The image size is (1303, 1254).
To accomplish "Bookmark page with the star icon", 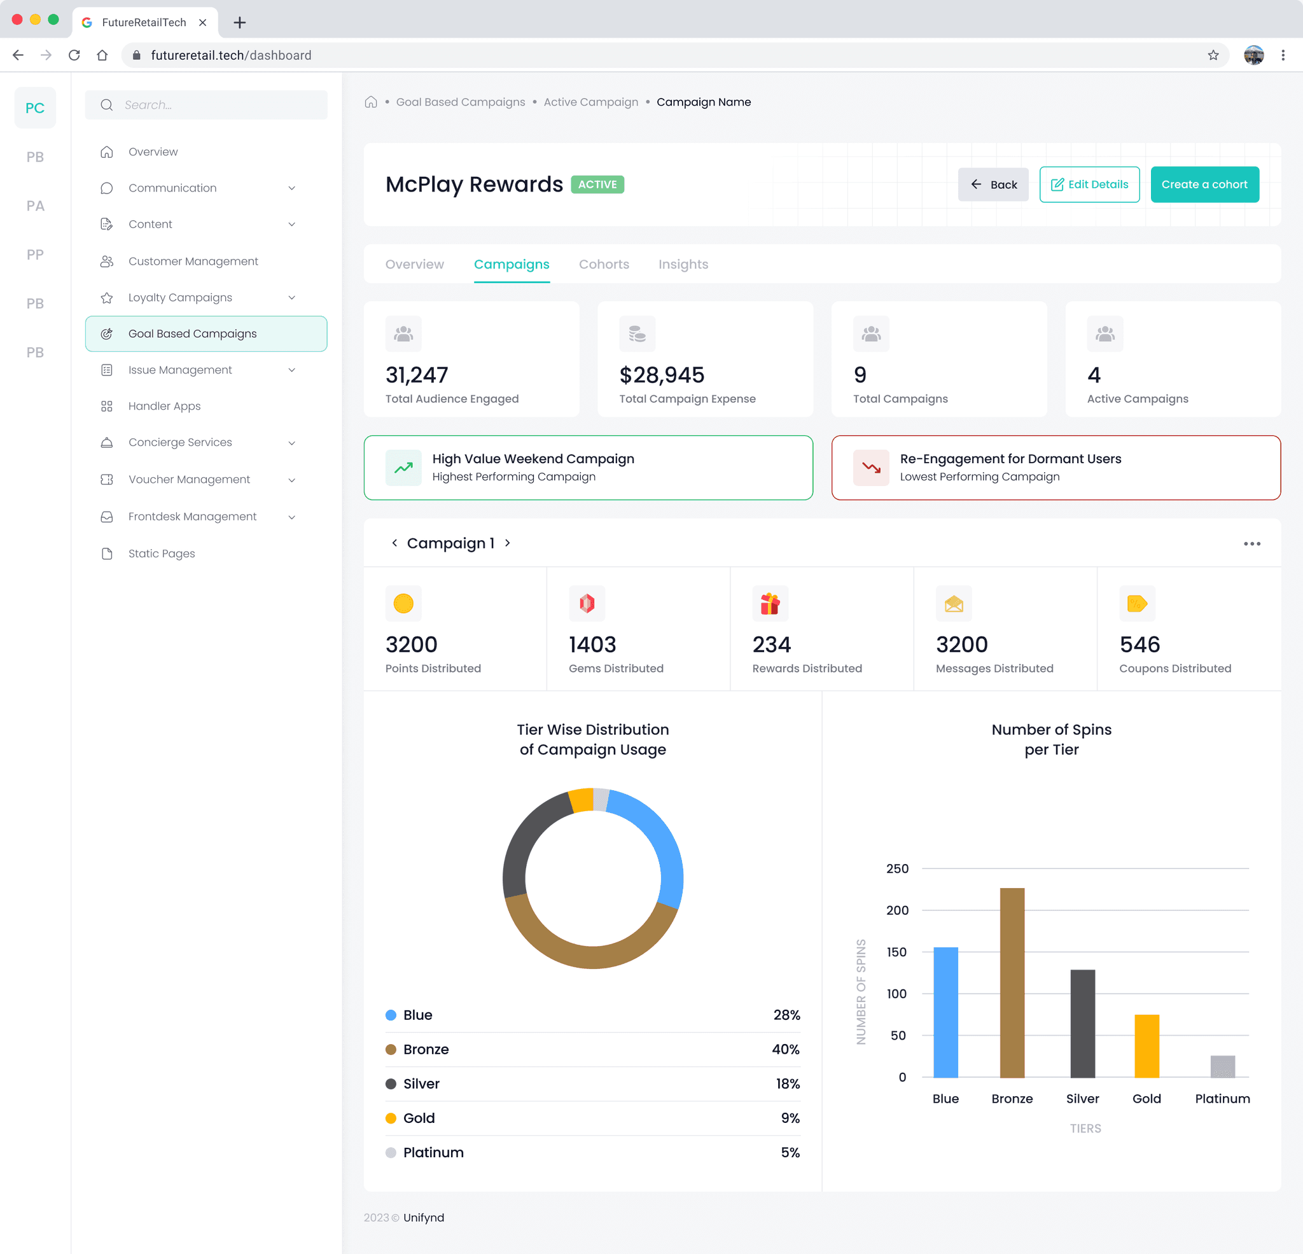I will click(x=1213, y=55).
